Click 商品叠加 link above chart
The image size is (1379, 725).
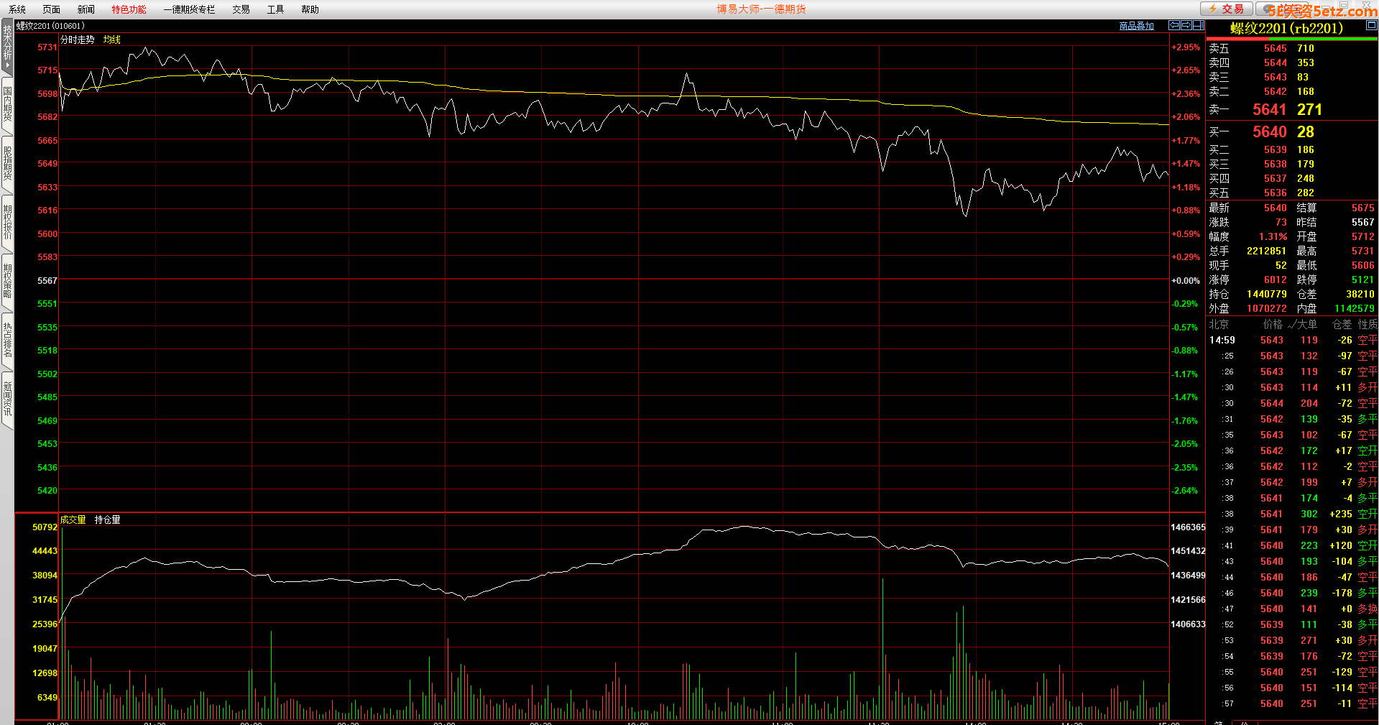1136,26
